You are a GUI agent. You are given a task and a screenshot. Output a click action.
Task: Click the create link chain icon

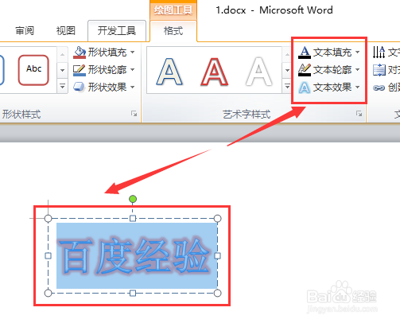[379, 88]
